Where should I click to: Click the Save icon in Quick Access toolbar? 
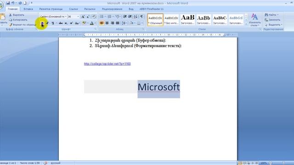point(8,3)
